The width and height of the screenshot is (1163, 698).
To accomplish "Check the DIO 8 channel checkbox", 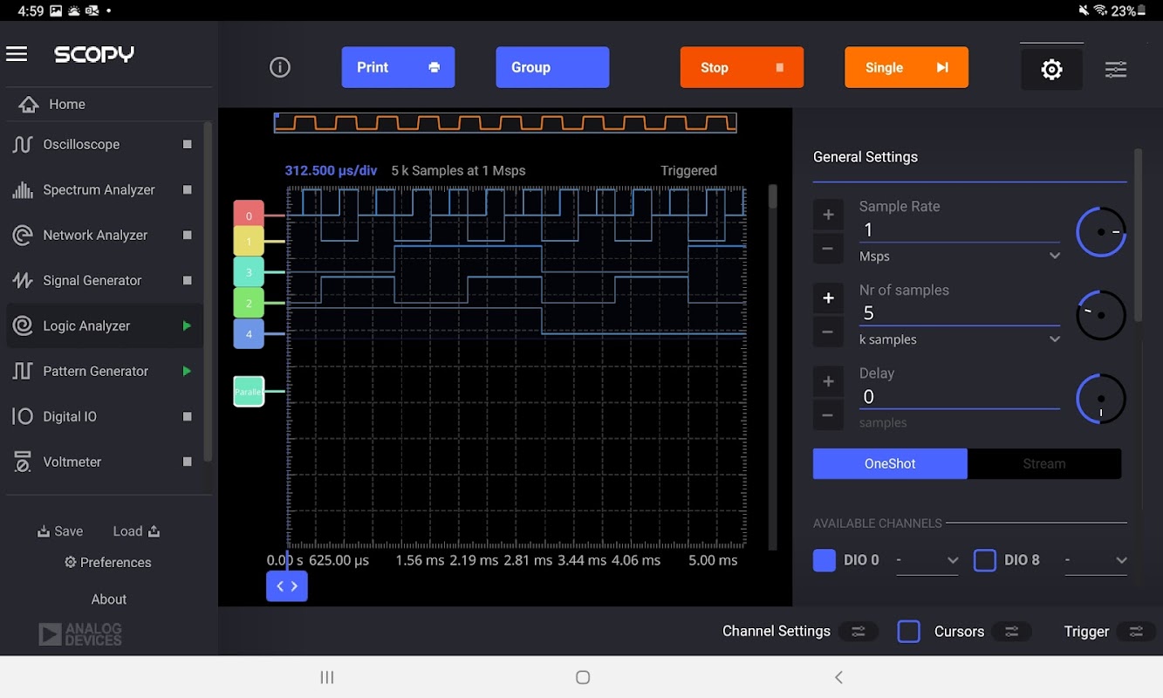I will click(985, 560).
